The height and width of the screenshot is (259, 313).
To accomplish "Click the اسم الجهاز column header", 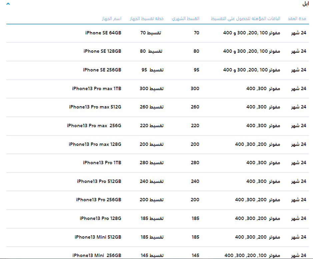I will click(x=112, y=19).
